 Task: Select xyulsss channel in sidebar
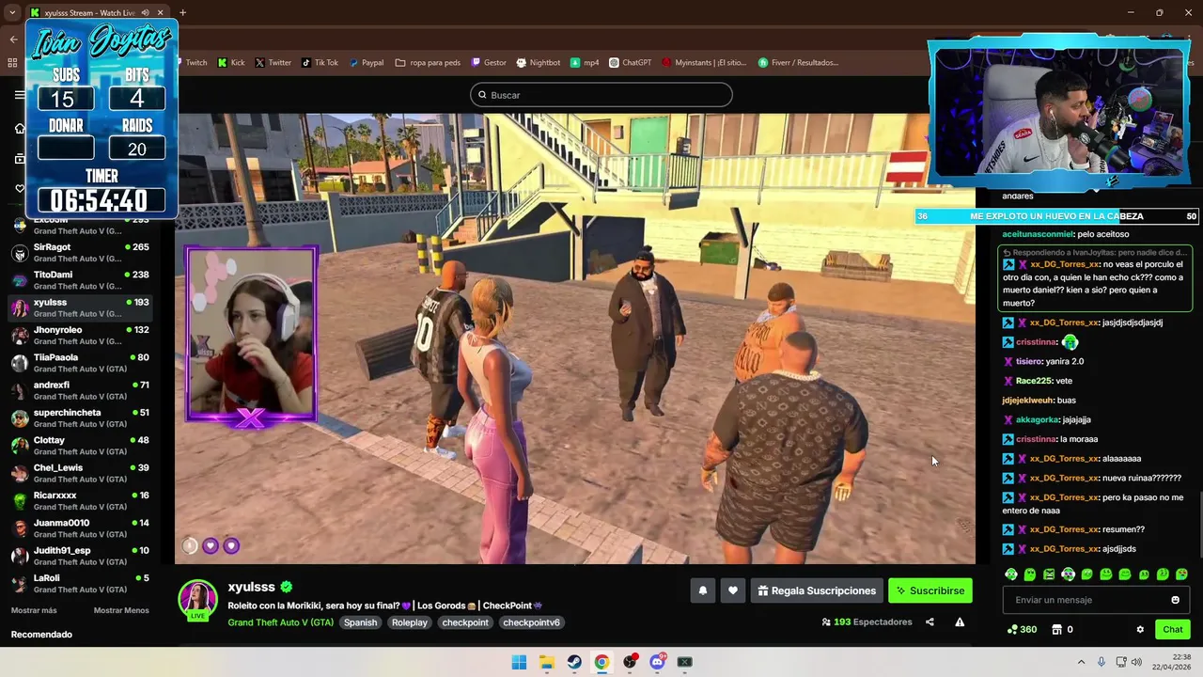coord(80,307)
